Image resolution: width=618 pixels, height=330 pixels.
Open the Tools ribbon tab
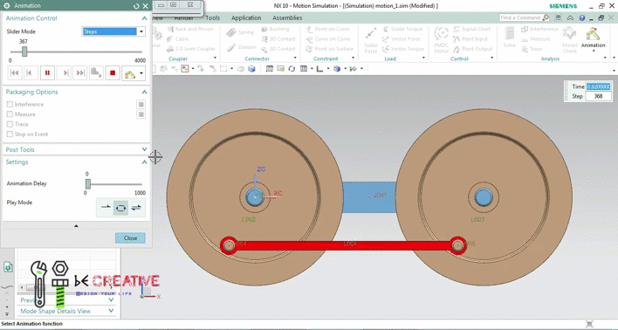212,17
